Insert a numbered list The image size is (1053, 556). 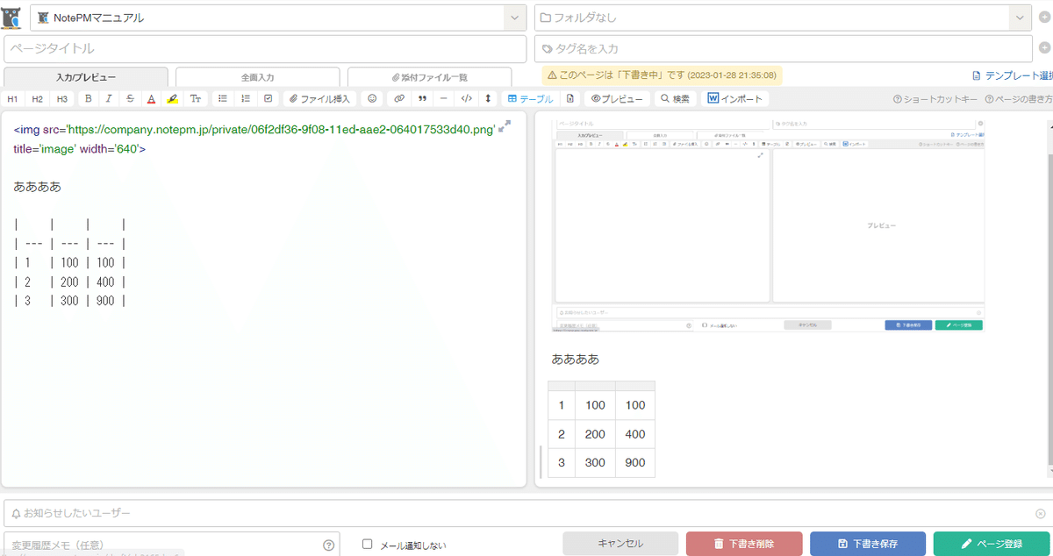tap(247, 98)
